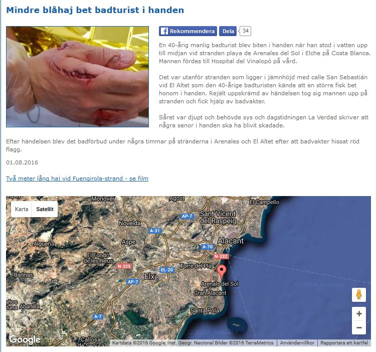Click Rapportera ett kartfel link
376x352 pixels.
(x=344, y=342)
